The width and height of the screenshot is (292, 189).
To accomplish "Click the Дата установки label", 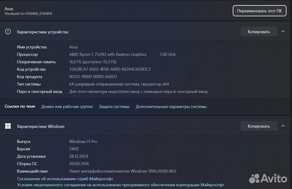I will point(31,157).
